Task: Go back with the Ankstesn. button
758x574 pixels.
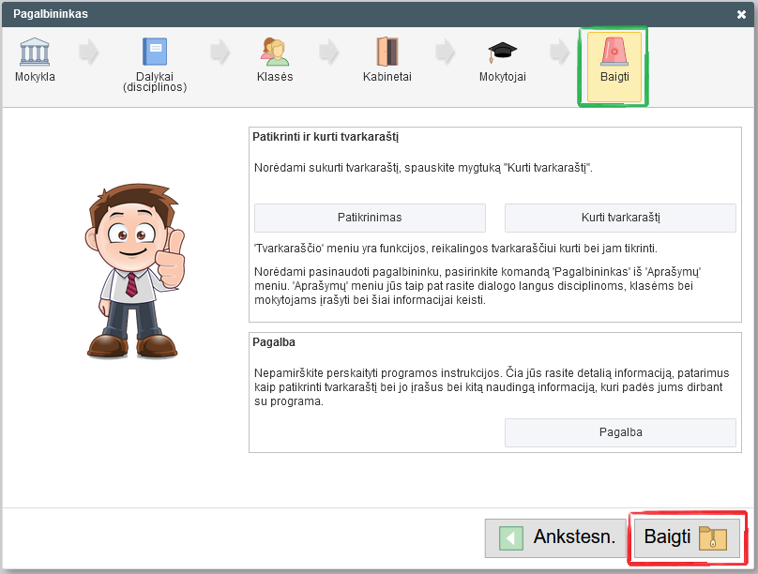Action: 556,537
